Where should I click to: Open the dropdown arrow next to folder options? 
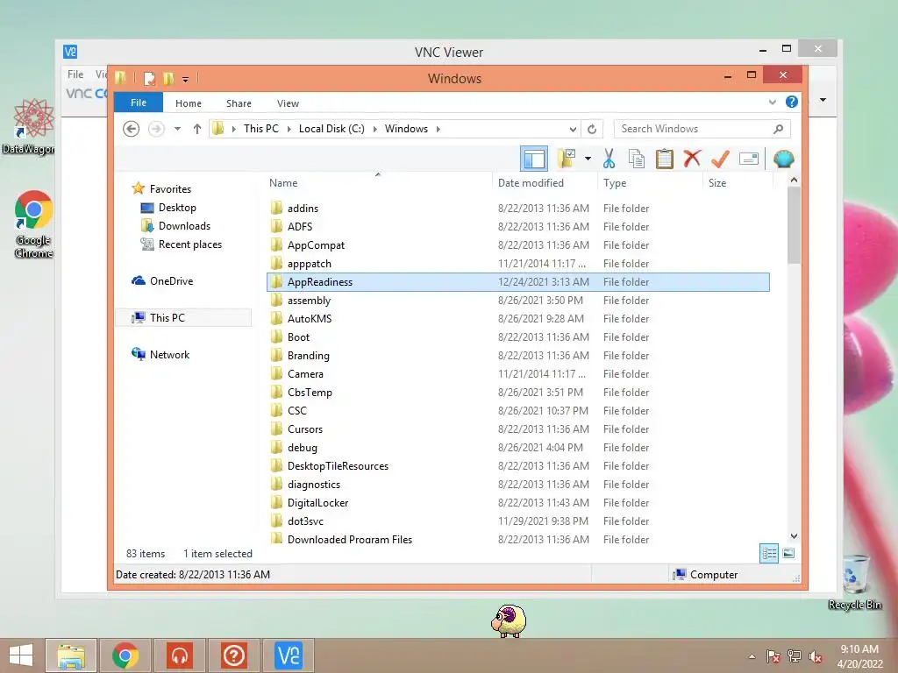click(588, 159)
